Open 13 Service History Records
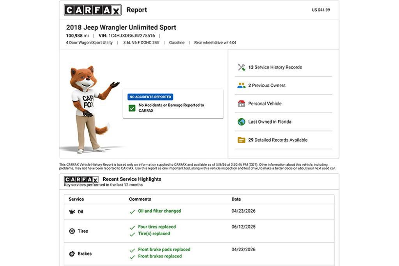 click(275, 67)
